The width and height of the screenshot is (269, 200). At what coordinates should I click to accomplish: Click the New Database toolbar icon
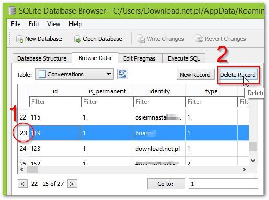19,39
